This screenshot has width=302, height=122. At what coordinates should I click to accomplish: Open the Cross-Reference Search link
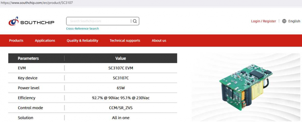click(x=82, y=29)
